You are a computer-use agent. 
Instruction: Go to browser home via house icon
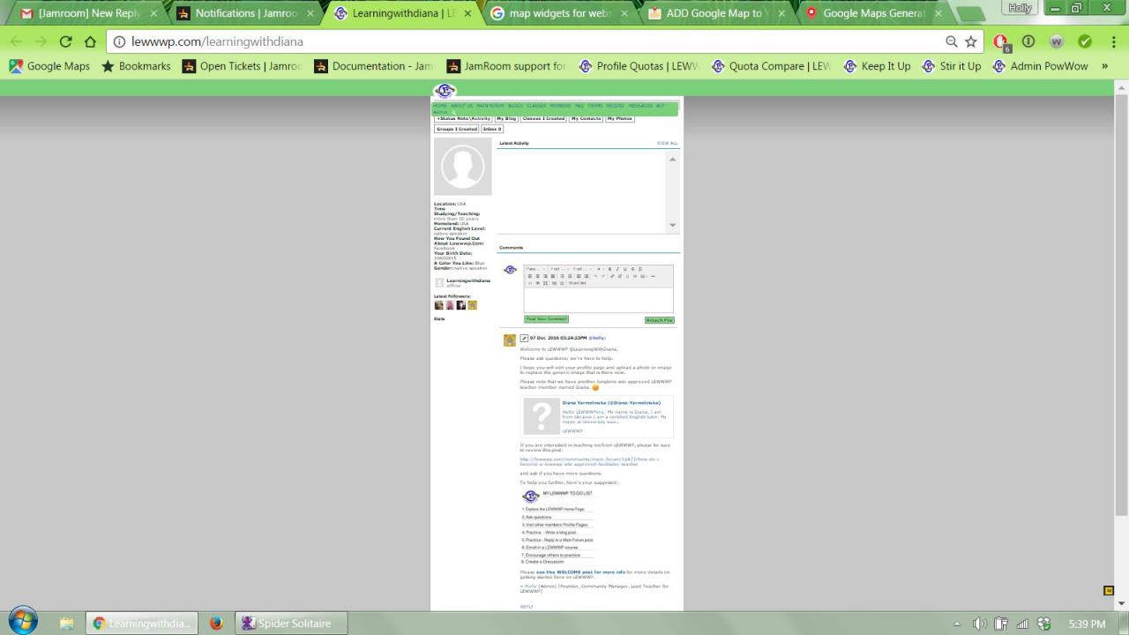coord(90,41)
